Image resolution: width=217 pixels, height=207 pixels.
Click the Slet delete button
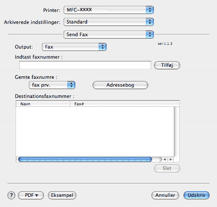point(167,168)
